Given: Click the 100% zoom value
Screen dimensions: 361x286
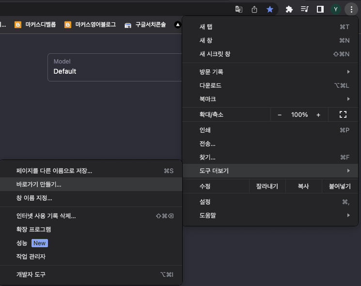Looking at the screenshot, I should pyautogui.click(x=299, y=115).
